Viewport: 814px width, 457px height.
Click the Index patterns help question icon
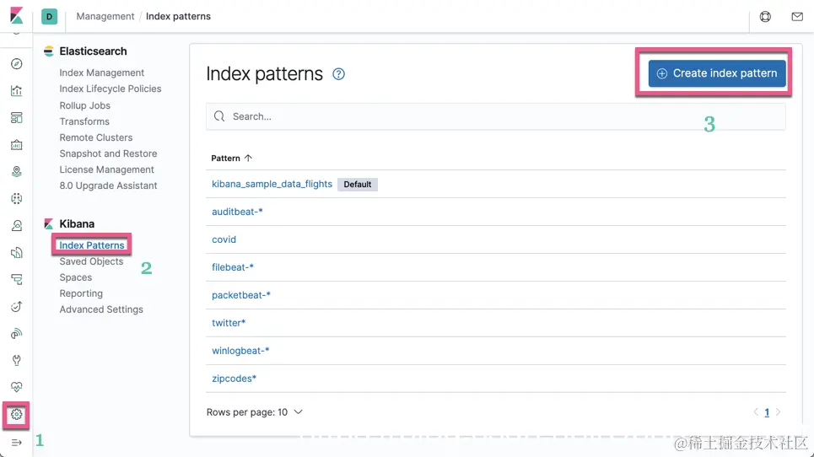(x=338, y=74)
